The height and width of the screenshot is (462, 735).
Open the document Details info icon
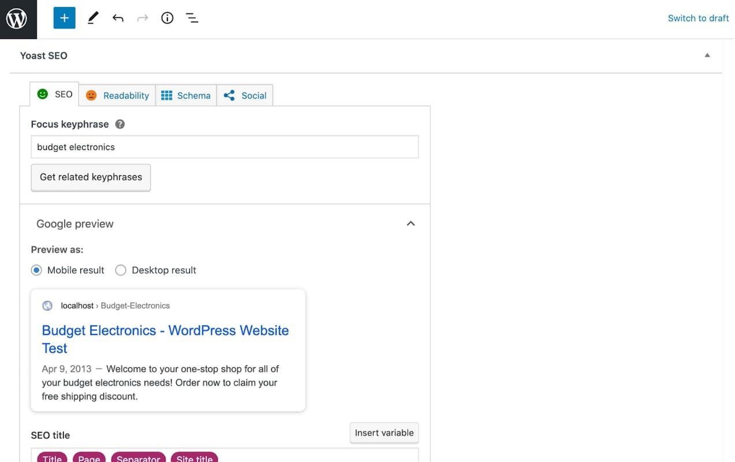167,18
